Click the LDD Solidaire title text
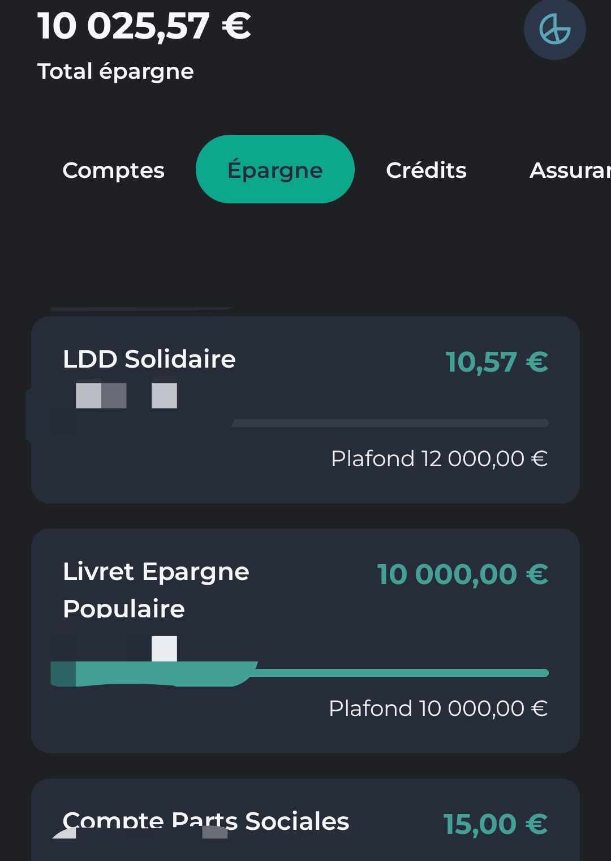 coord(149,359)
